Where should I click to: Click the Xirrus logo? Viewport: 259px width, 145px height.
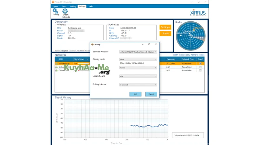coord(198,13)
